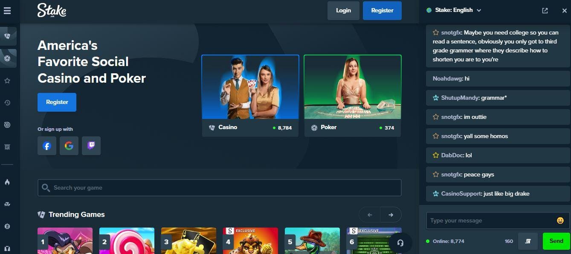This screenshot has width=571, height=254.
Task: Open the Casino card
Action: point(250,95)
